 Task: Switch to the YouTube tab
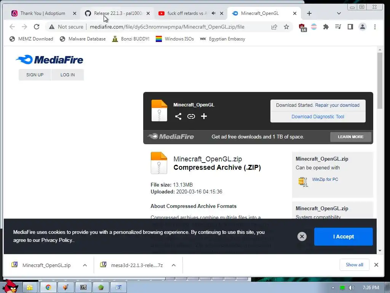[187, 13]
